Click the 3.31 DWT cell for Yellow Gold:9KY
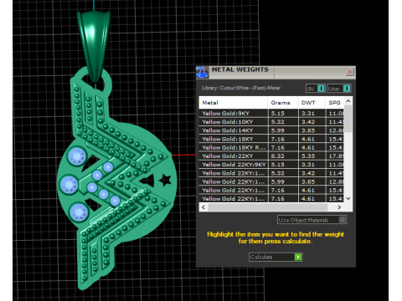This screenshot has height=301, width=402. coord(312,113)
